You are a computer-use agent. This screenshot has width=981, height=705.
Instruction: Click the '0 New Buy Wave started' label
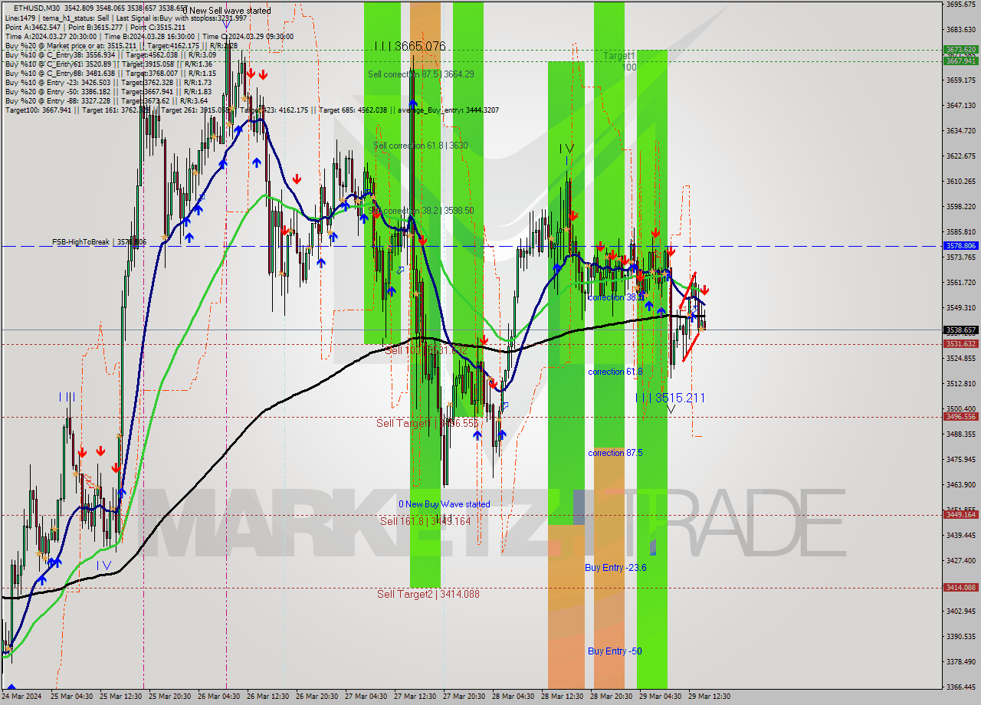pyautogui.click(x=444, y=504)
